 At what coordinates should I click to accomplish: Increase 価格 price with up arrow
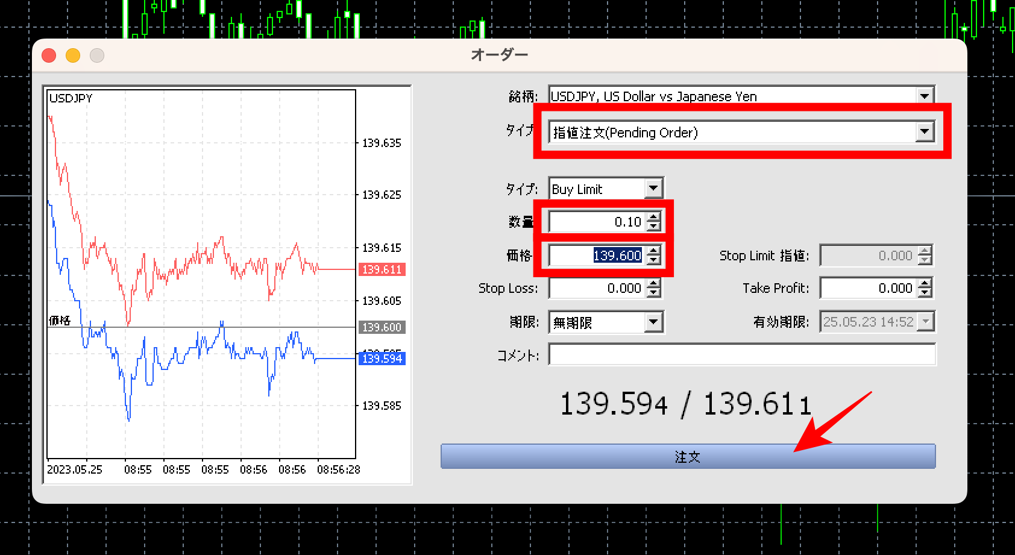pos(653,251)
